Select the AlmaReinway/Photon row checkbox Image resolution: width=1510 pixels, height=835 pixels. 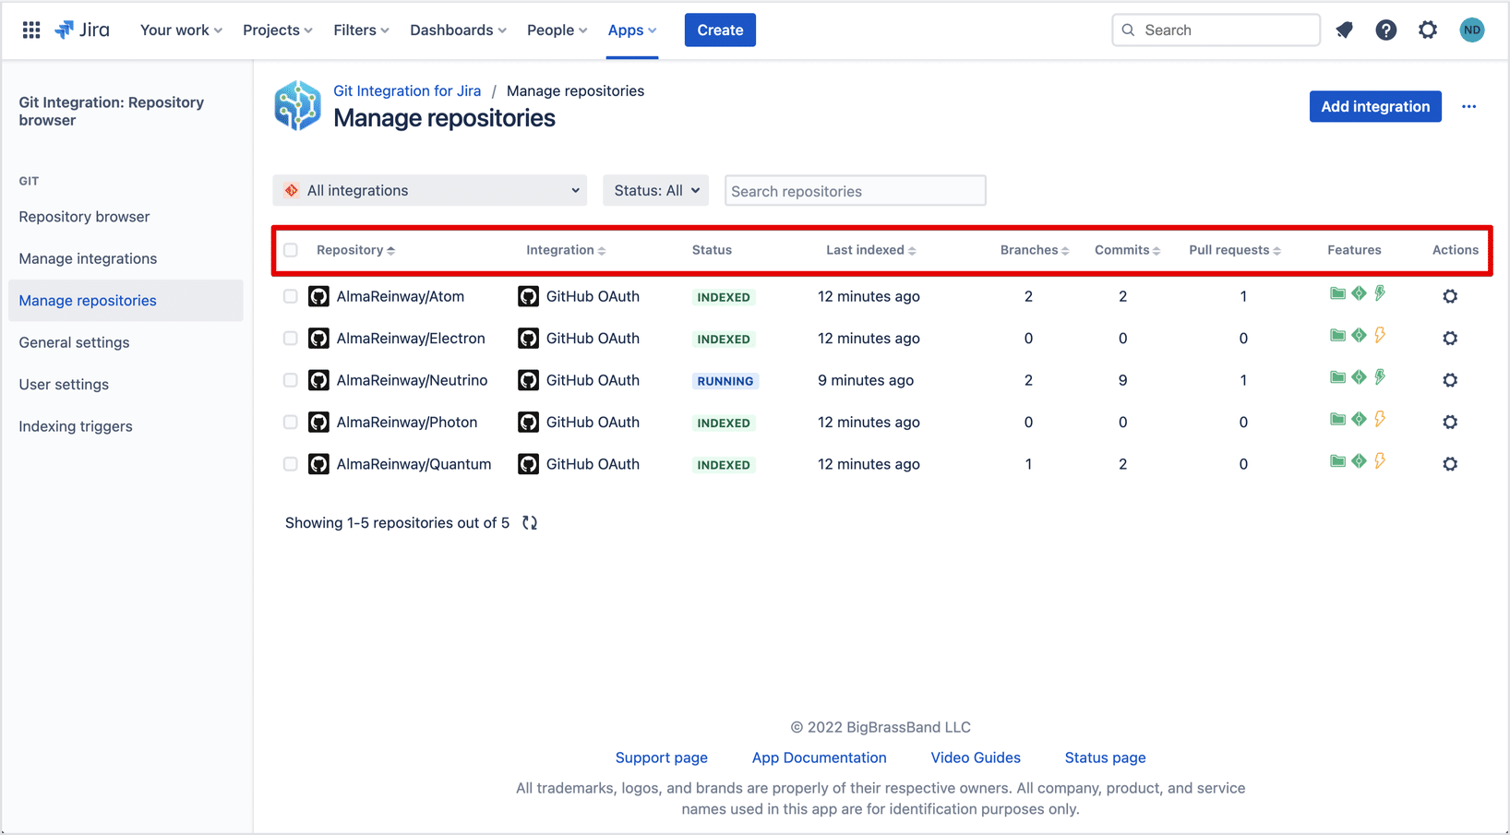(291, 423)
